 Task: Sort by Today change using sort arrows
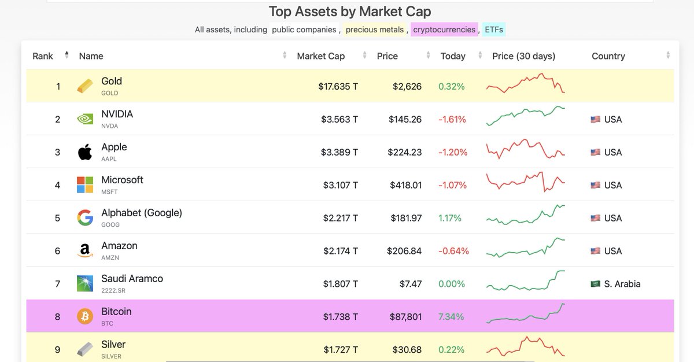(480, 56)
